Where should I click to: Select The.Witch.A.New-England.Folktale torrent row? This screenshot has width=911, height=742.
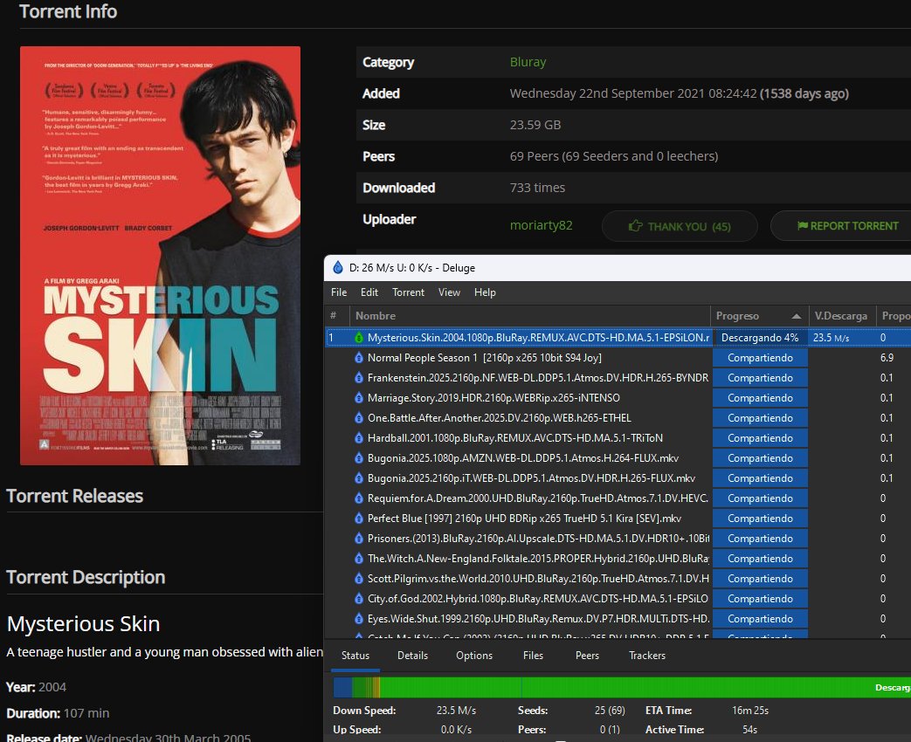tap(618, 559)
